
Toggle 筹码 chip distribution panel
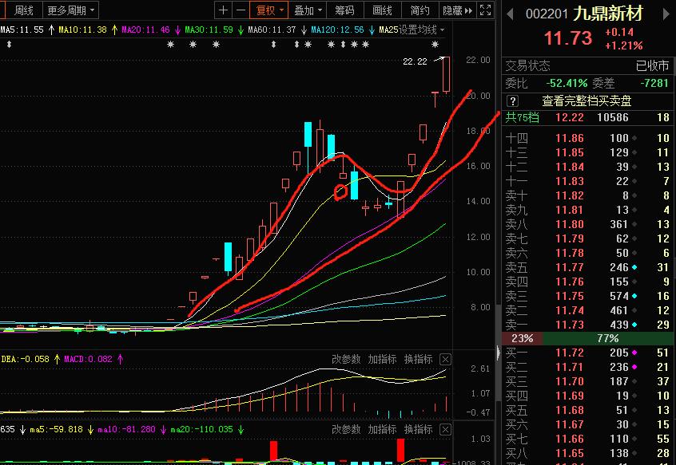tap(345, 10)
